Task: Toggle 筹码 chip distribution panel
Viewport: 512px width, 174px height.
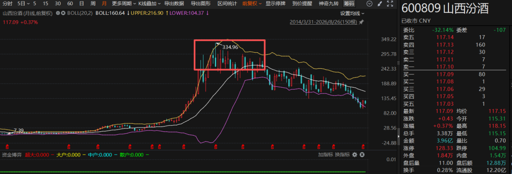Action: tap(349, 4)
